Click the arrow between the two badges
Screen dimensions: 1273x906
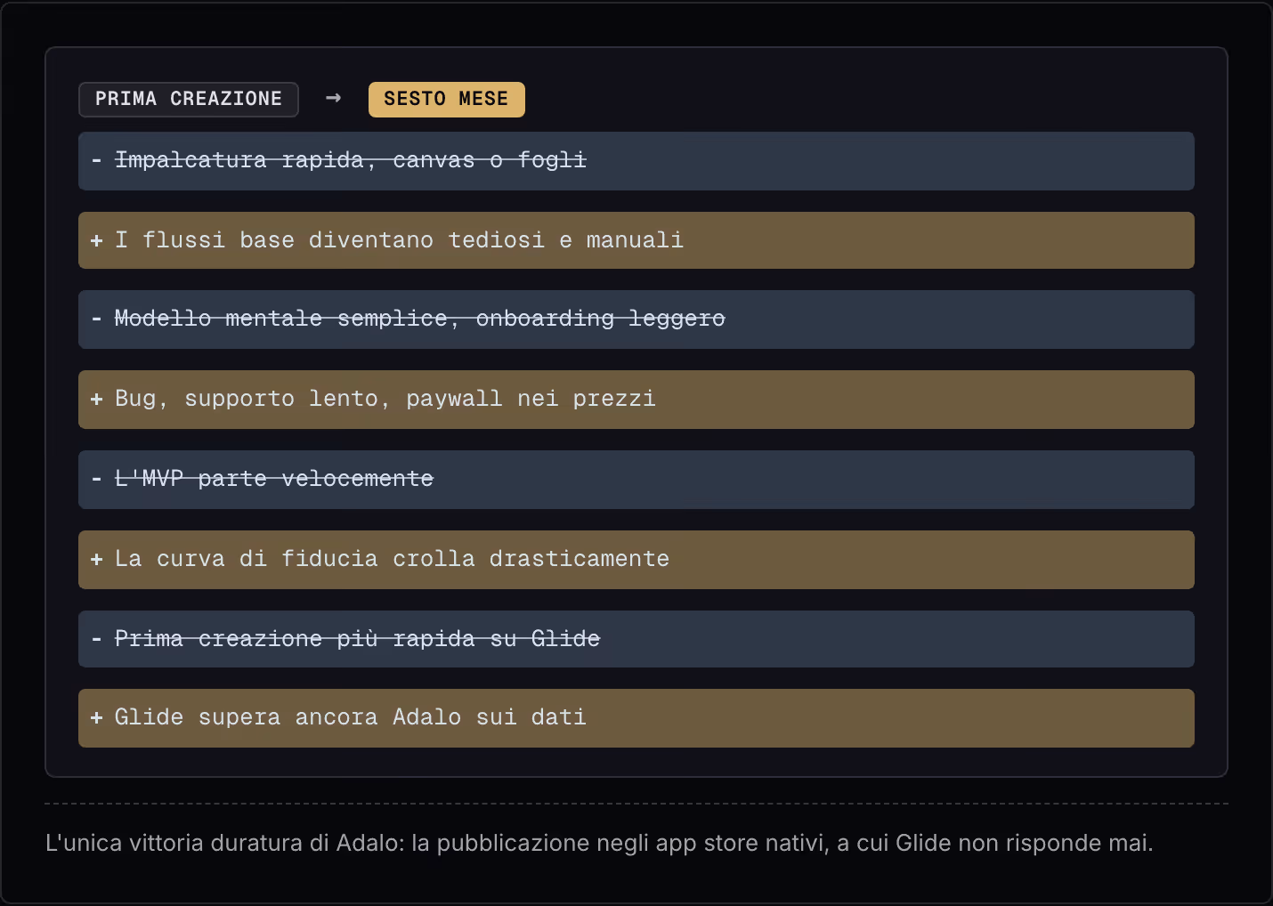334,98
